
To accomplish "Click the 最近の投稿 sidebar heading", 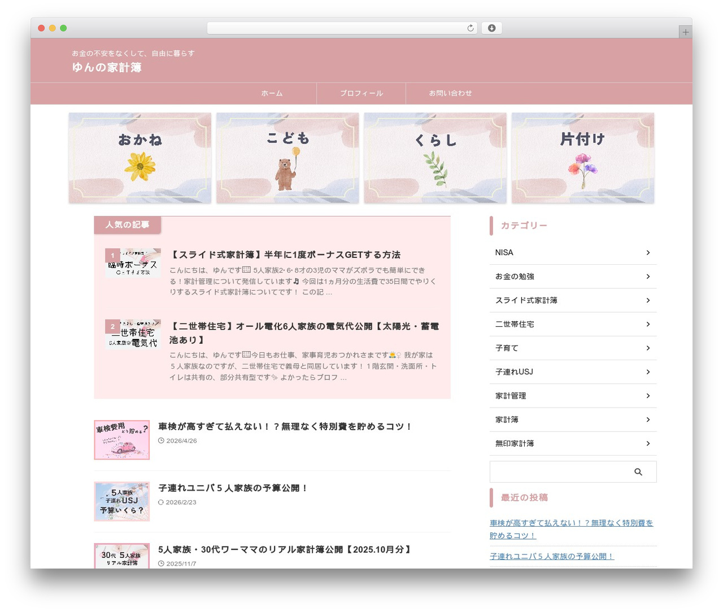I will (524, 497).
